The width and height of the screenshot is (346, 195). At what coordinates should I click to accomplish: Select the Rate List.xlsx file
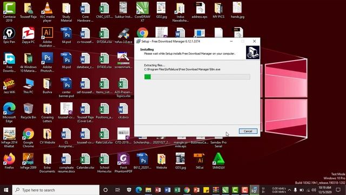(x=104, y=136)
